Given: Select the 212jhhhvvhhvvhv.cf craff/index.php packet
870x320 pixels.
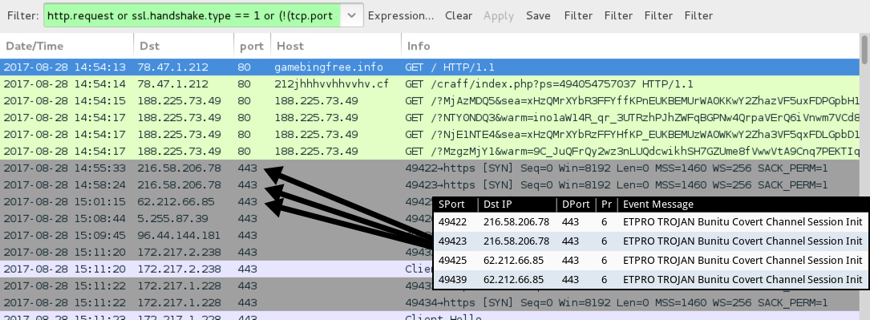Looking at the screenshot, I should point(430,84).
